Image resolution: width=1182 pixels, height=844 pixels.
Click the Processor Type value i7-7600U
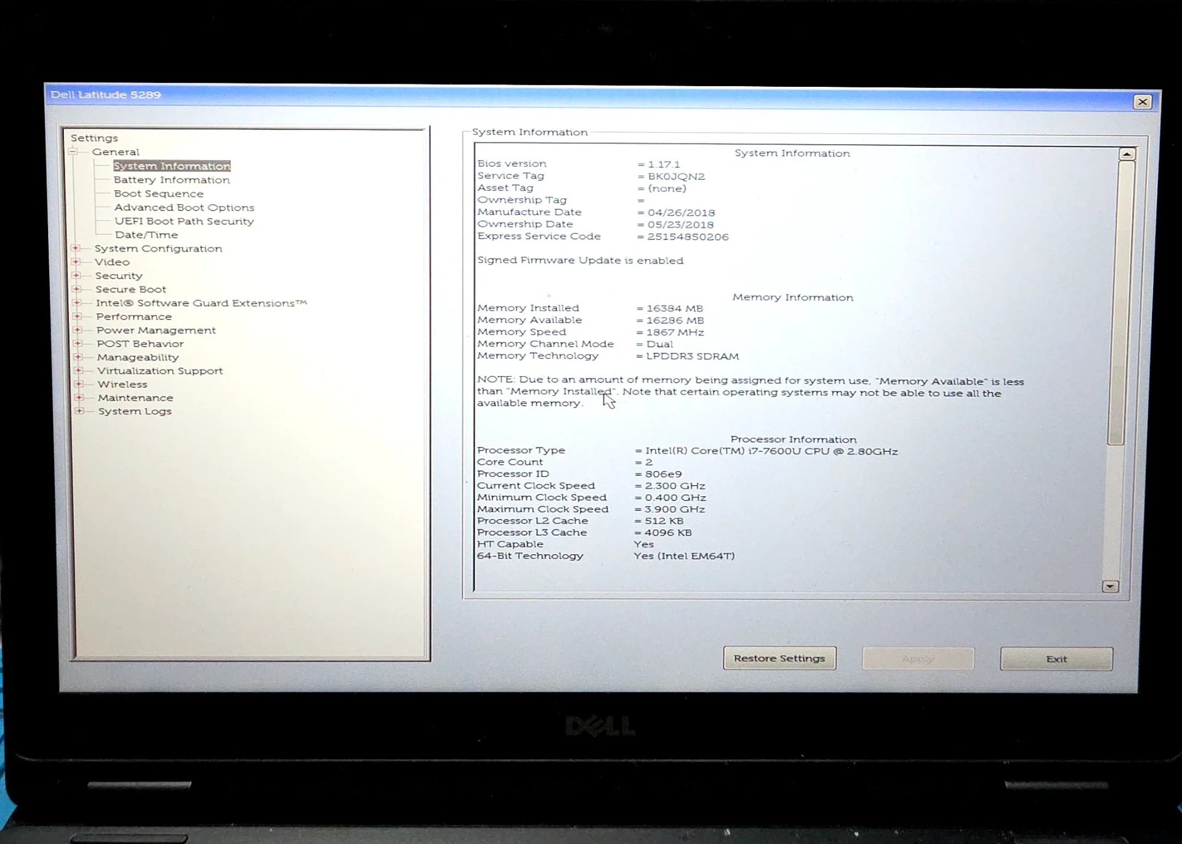771,451
